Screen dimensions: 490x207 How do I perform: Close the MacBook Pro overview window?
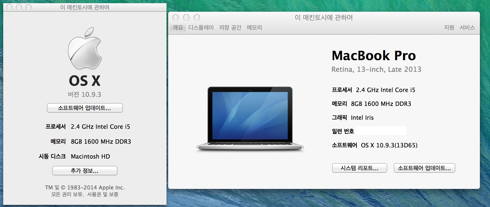[176, 18]
